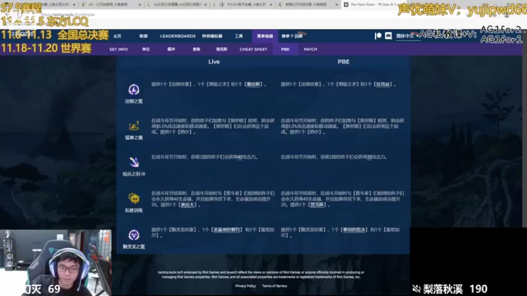Image resolution: width=527 pixels, height=296 pixels.
Task: Switch to the CHEAT SHEET sub-tab
Action: coord(254,49)
